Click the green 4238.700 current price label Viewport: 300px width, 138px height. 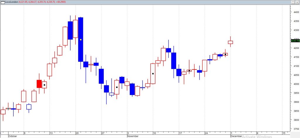click(295, 41)
